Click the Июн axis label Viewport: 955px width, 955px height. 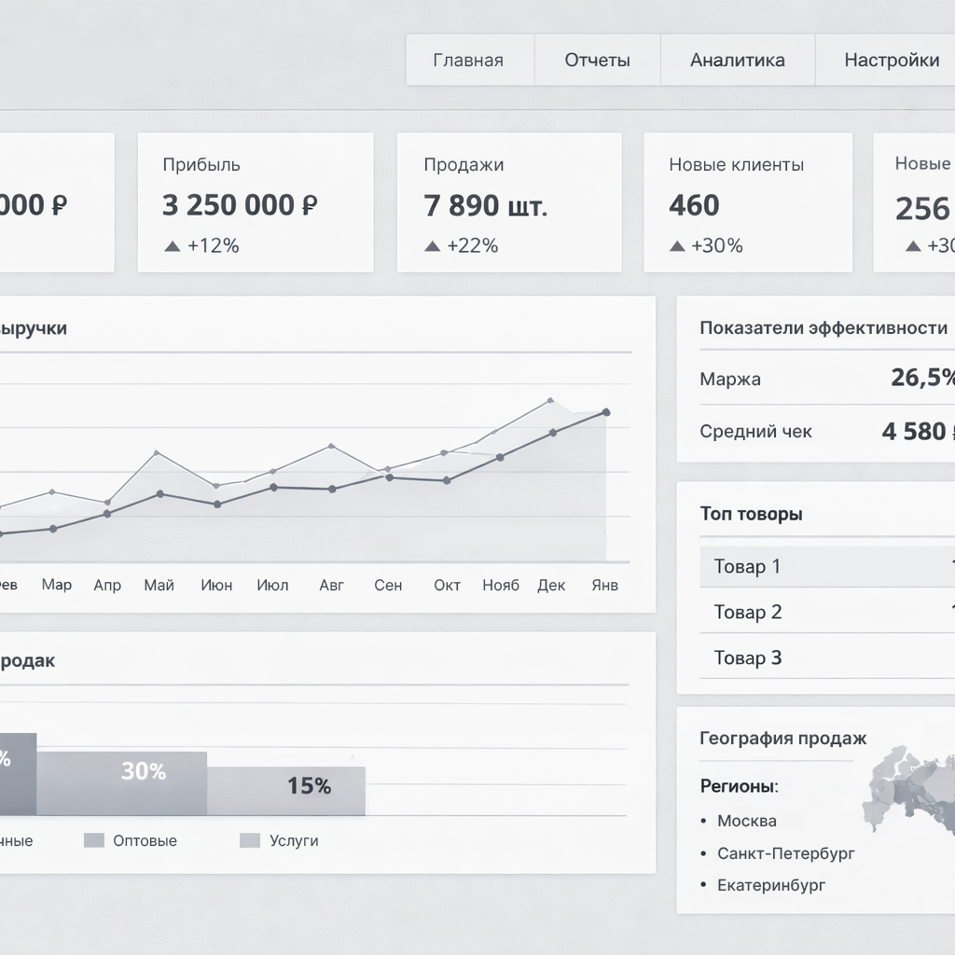216,586
